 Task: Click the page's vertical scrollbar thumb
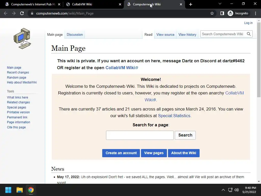[x=259, y=60]
